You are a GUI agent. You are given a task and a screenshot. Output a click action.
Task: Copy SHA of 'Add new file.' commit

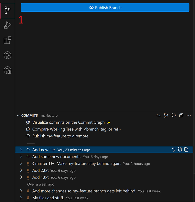click(x=186, y=150)
